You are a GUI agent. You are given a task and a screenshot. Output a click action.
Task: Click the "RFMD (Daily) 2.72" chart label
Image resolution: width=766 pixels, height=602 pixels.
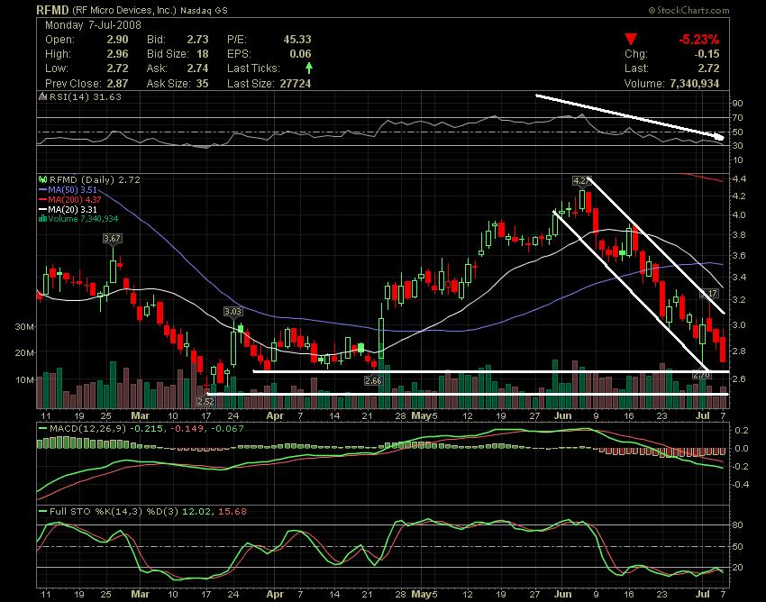click(x=95, y=180)
